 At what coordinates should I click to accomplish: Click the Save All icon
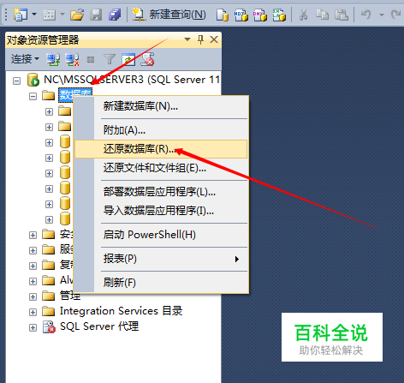click(115, 15)
